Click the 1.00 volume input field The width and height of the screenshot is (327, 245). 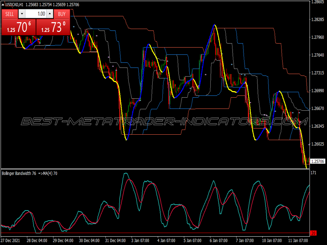pyautogui.click(x=36, y=14)
